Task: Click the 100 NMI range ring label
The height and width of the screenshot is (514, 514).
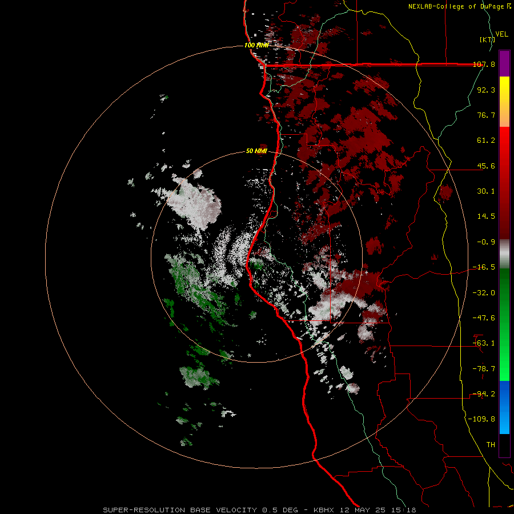Action: pos(256,45)
